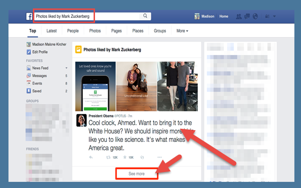
Task: Switch to the Latest tab
Action: coord(52,31)
